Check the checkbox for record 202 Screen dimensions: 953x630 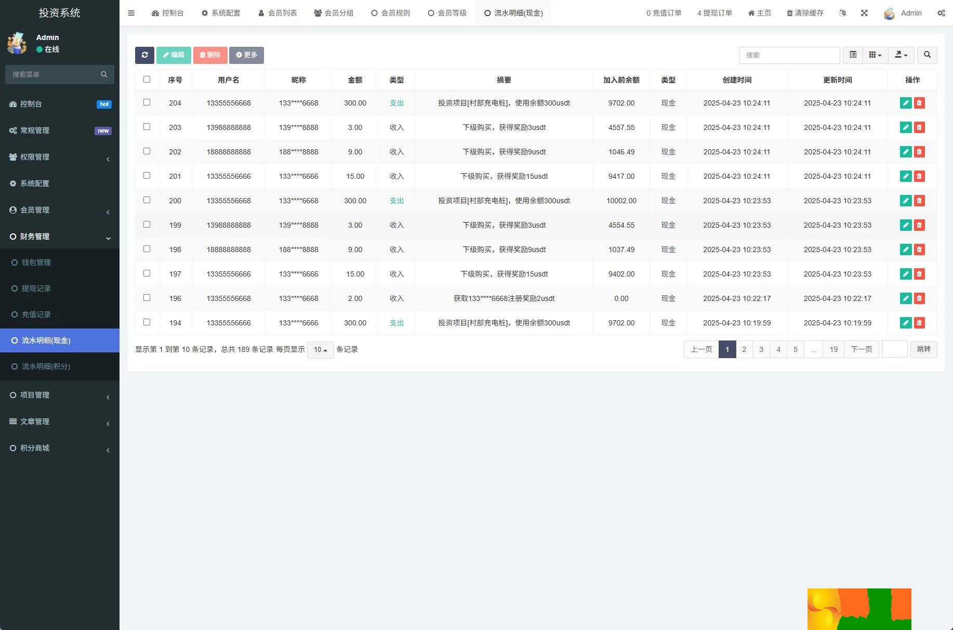click(147, 151)
